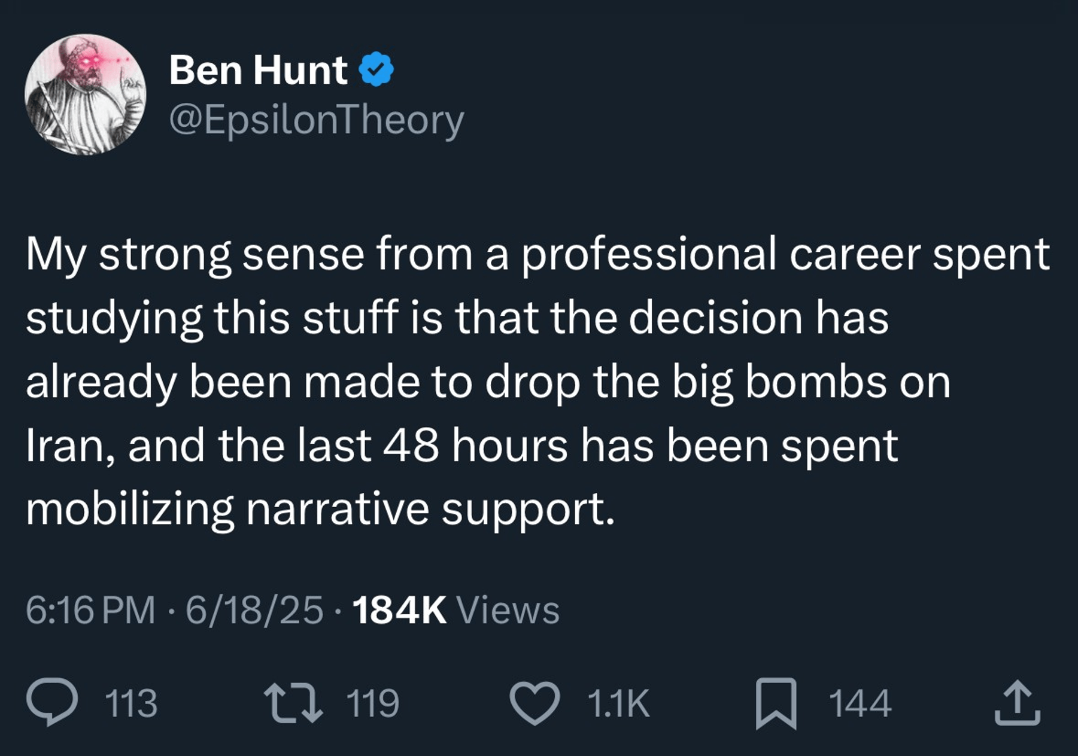Click the reply speech bubble icon
Screen dimensions: 1078x756
pos(51,703)
